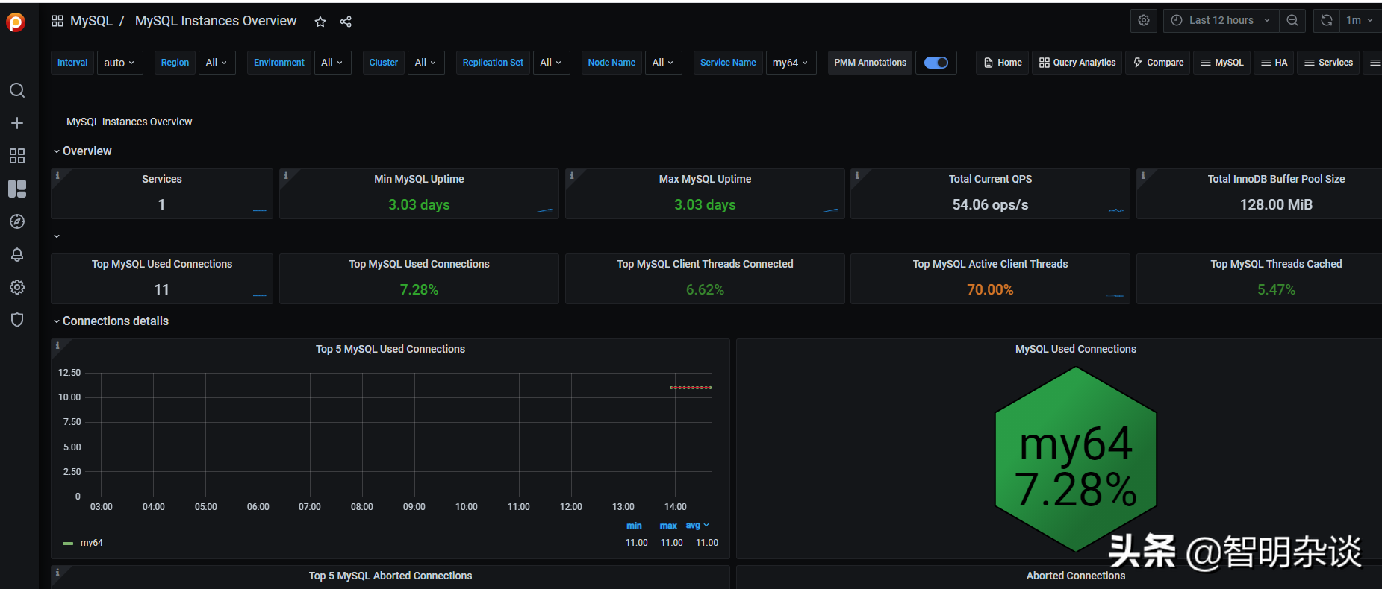The height and width of the screenshot is (589, 1382).
Task: Open the Last 12 hours time picker
Action: 1221,20
